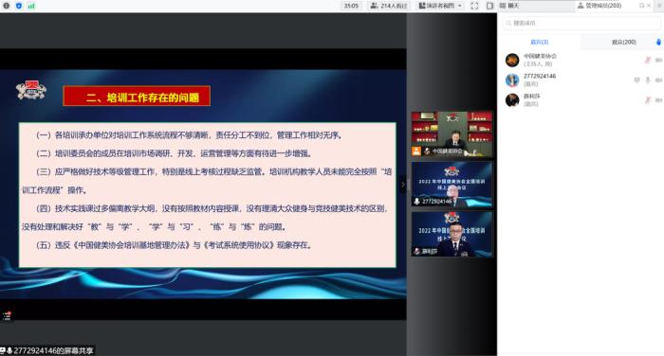Viewport: 664px width, 356px height.
Task: Toggle muted microphone for 中国健美协会 host
Action: pos(648,60)
